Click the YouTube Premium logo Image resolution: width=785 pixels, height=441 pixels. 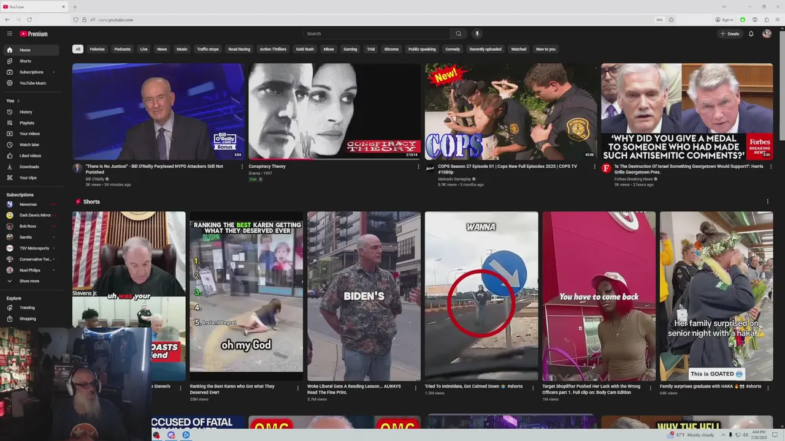pyautogui.click(x=34, y=34)
